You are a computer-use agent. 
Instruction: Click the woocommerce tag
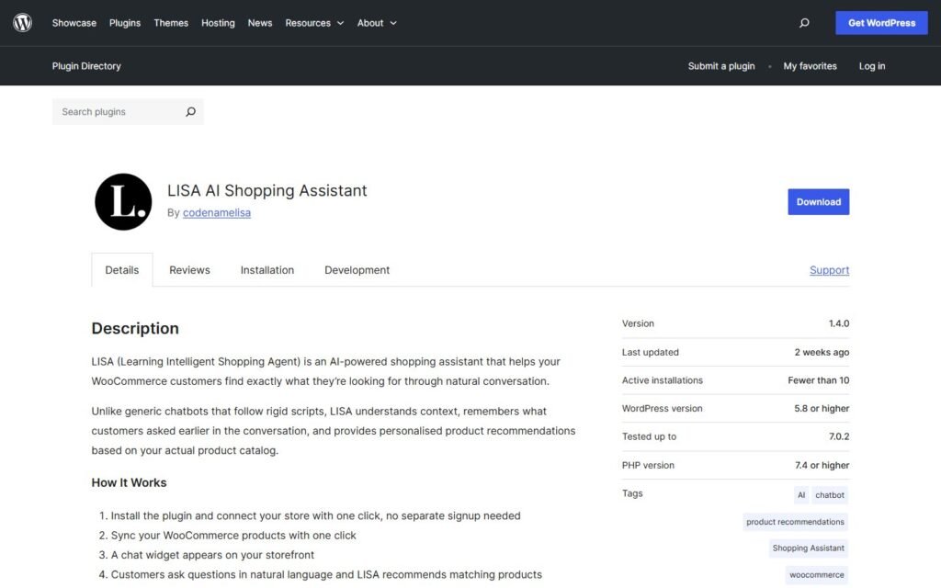pyautogui.click(x=817, y=575)
